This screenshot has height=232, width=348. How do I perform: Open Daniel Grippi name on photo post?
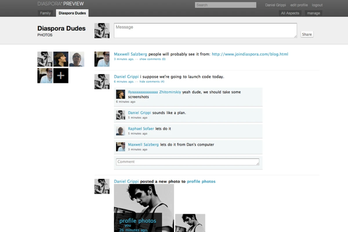(126, 182)
